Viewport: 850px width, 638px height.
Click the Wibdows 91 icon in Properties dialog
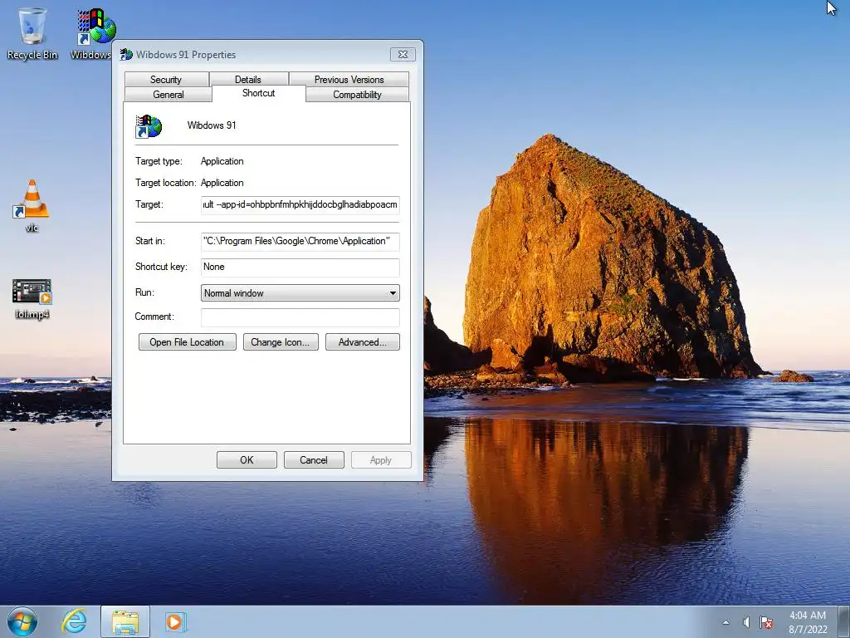click(x=149, y=126)
